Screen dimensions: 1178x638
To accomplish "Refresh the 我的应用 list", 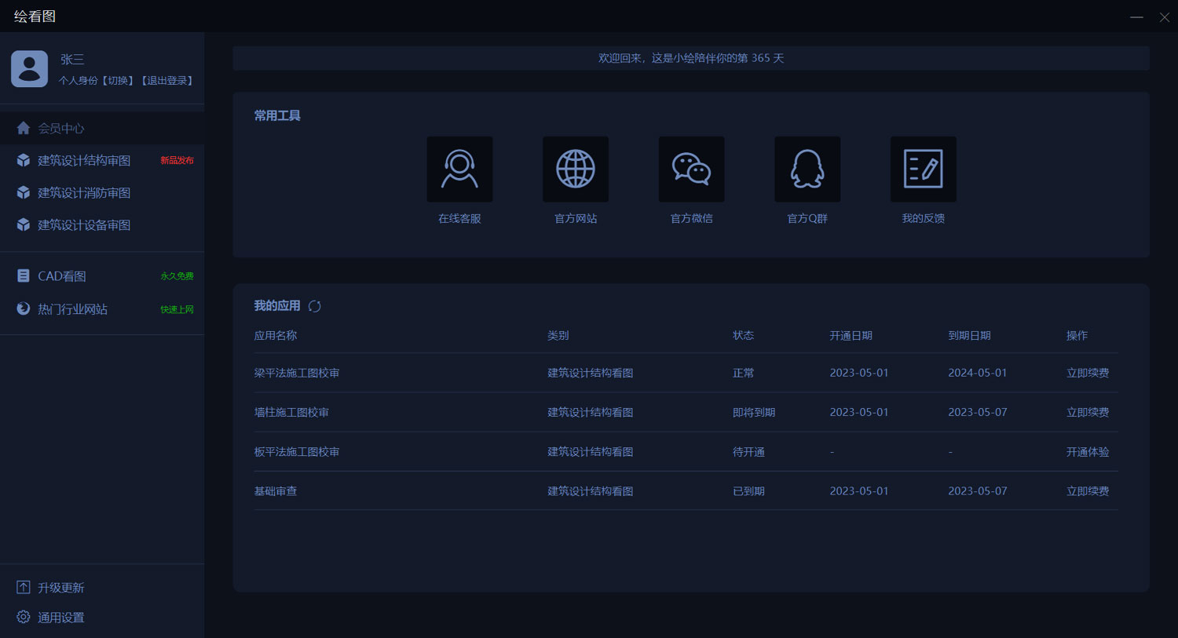I will [315, 306].
